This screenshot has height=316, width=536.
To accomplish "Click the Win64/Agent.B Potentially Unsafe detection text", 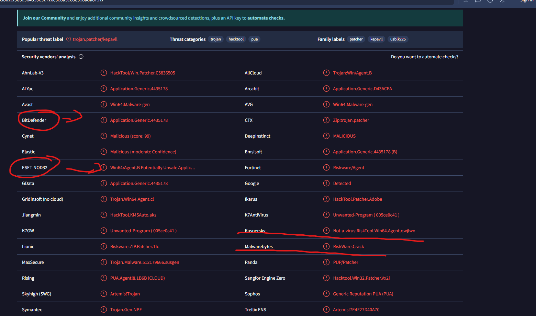I will pos(153,167).
